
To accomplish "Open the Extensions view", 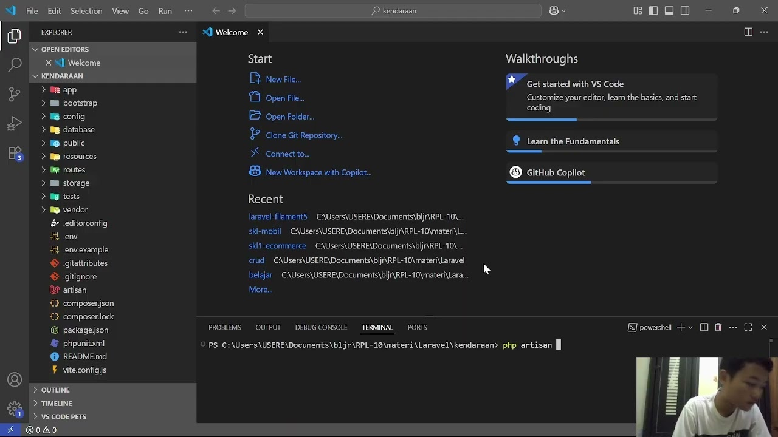I will click(15, 153).
